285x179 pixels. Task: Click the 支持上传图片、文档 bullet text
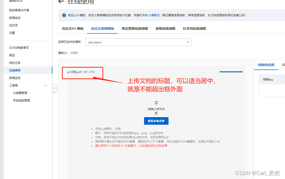(x=108, y=129)
